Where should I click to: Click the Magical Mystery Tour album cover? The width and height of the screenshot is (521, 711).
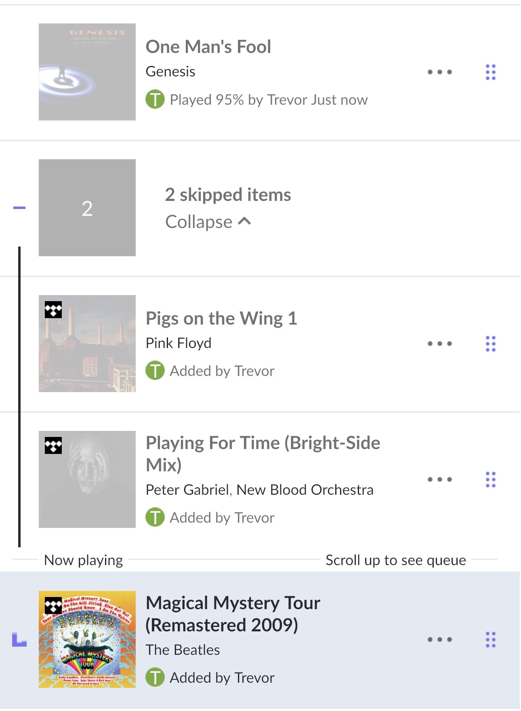click(x=87, y=639)
